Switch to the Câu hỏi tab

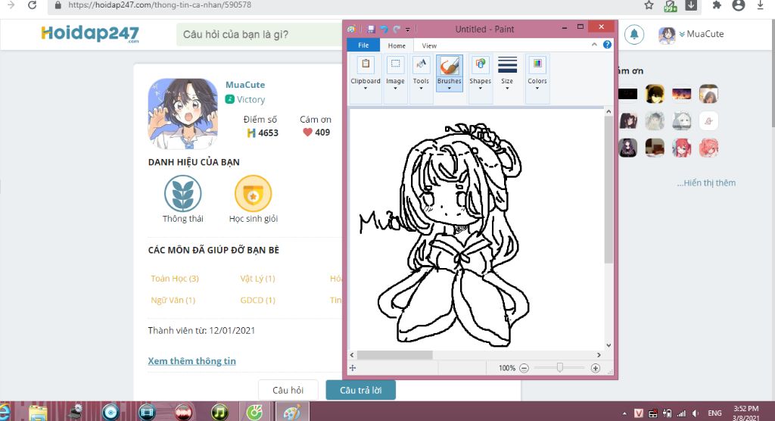click(288, 390)
